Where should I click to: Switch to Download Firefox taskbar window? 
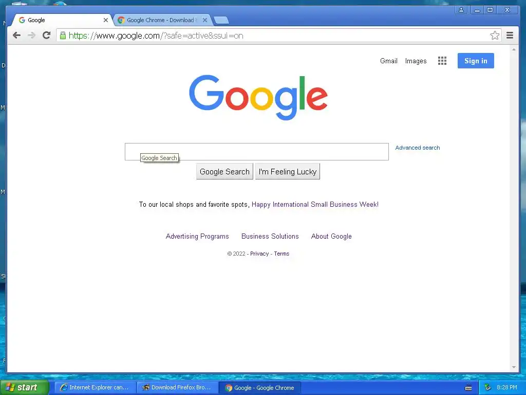pos(178,388)
